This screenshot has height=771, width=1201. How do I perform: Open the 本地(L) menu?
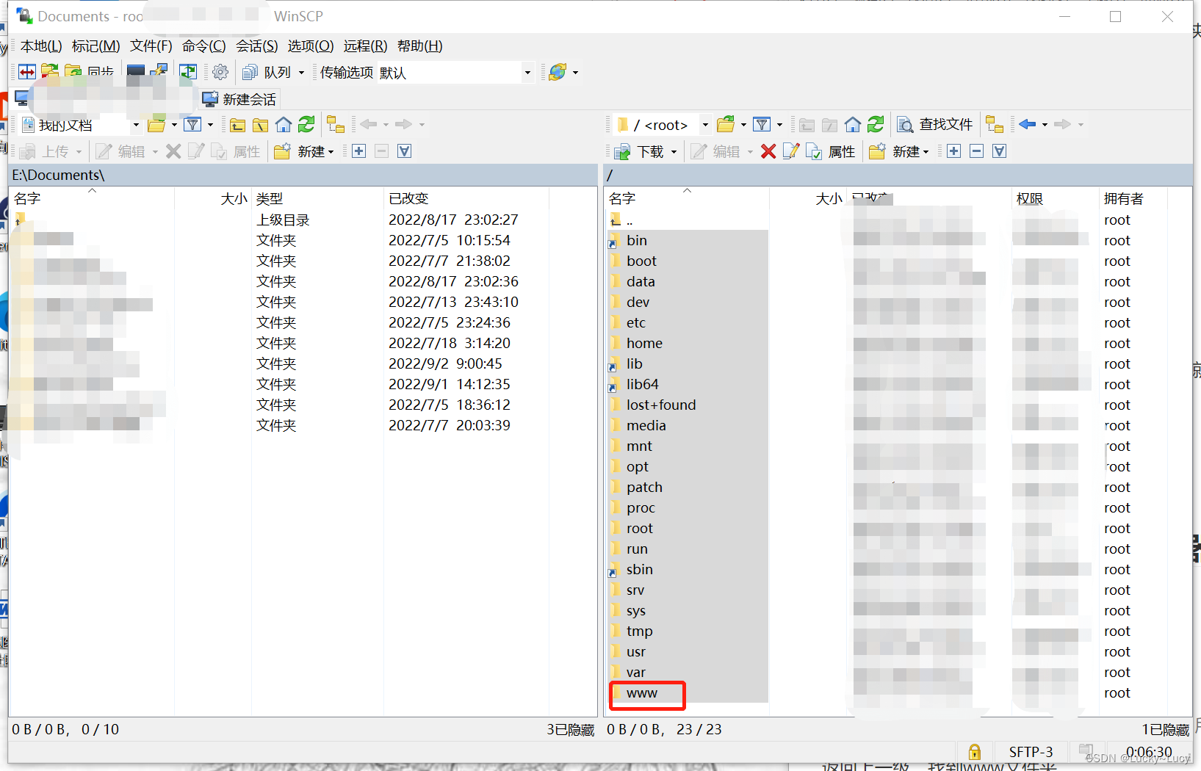coord(41,46)
